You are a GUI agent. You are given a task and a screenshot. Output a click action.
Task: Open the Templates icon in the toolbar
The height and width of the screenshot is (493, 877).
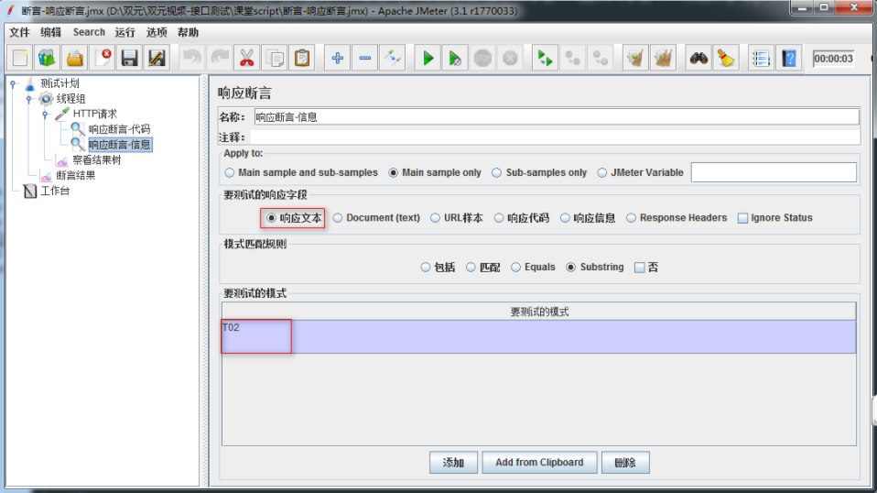[47, 59]
